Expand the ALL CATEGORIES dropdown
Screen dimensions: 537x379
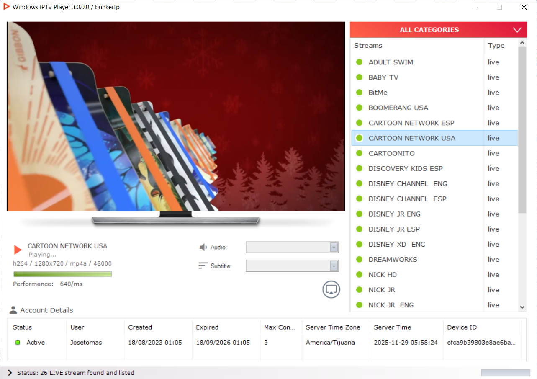[517, 30]
